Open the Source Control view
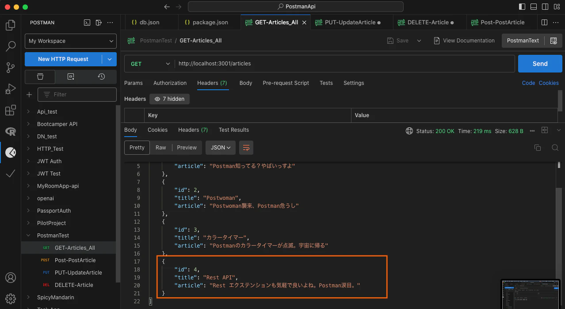This screenshot has width=565, height=309. pos(11,68)
